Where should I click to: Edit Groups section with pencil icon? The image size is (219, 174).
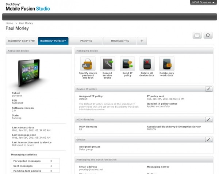coord(208,139)
